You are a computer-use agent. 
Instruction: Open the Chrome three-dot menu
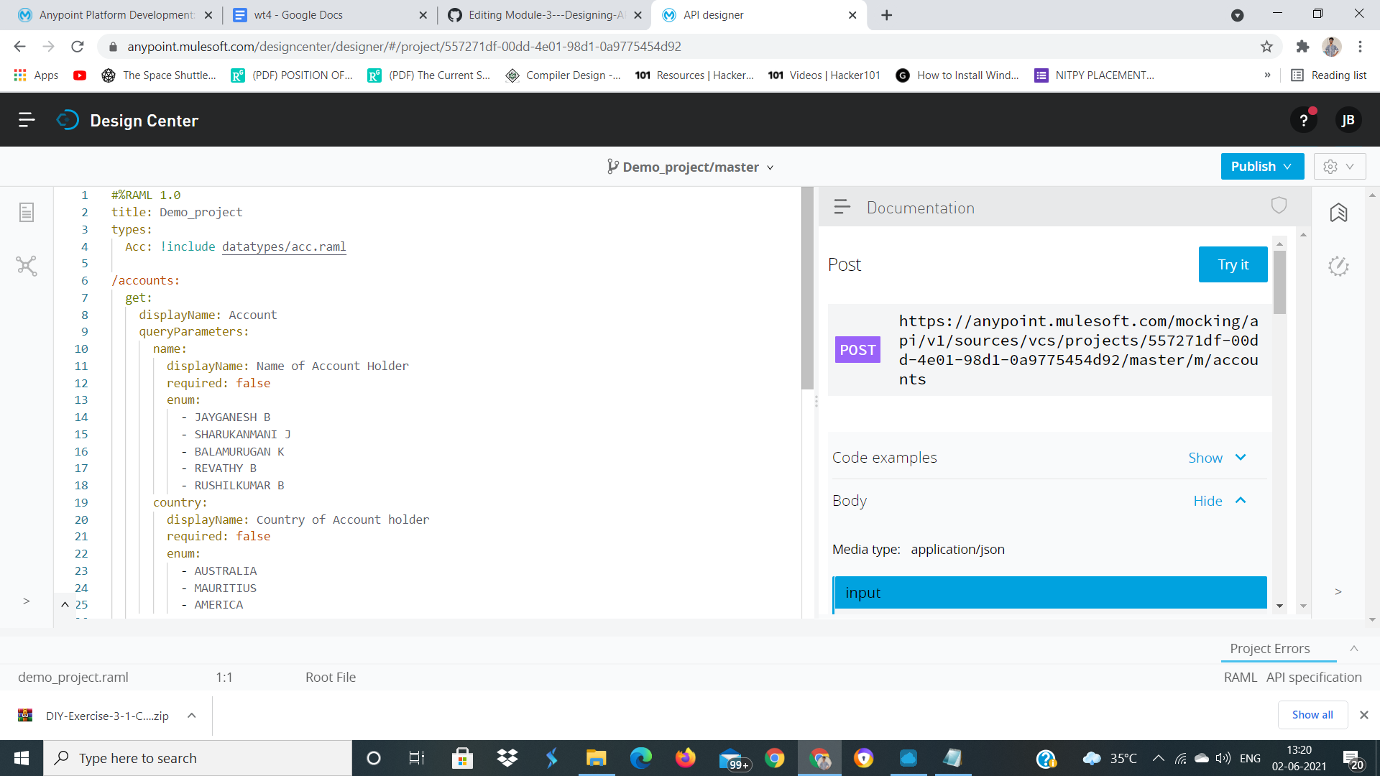1360,47
